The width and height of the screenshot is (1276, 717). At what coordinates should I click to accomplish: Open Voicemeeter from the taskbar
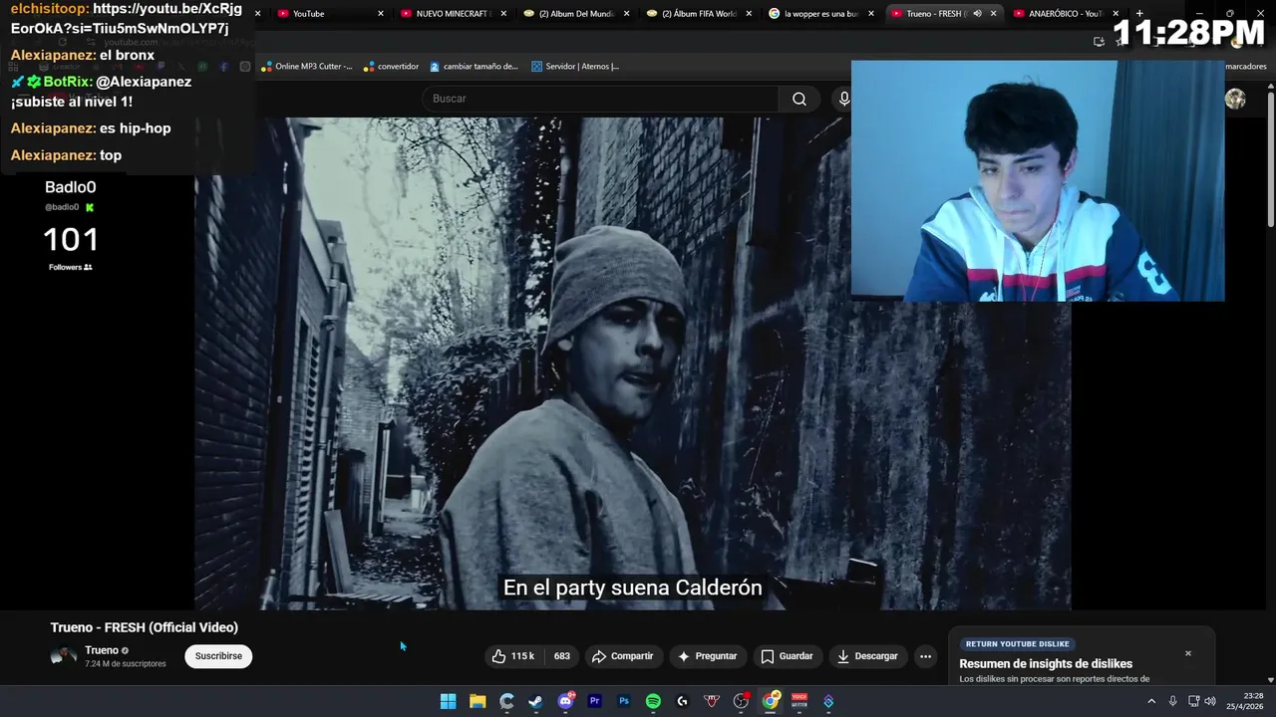(x=799, y=701)
